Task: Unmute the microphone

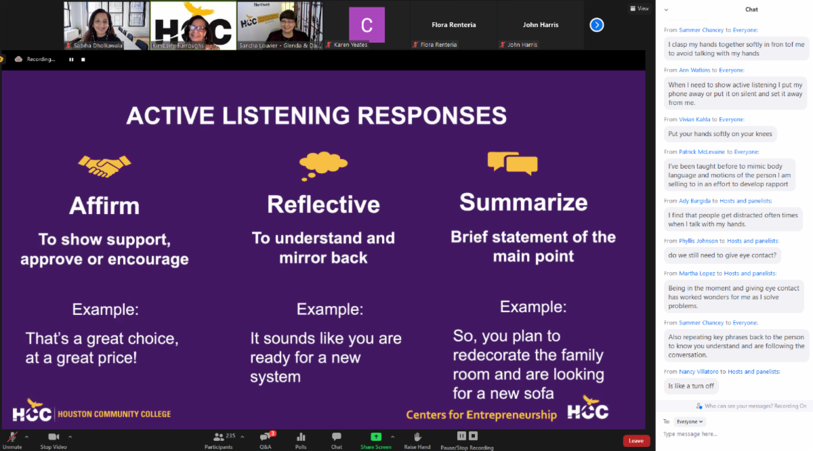Action: (x=12, y=438)
